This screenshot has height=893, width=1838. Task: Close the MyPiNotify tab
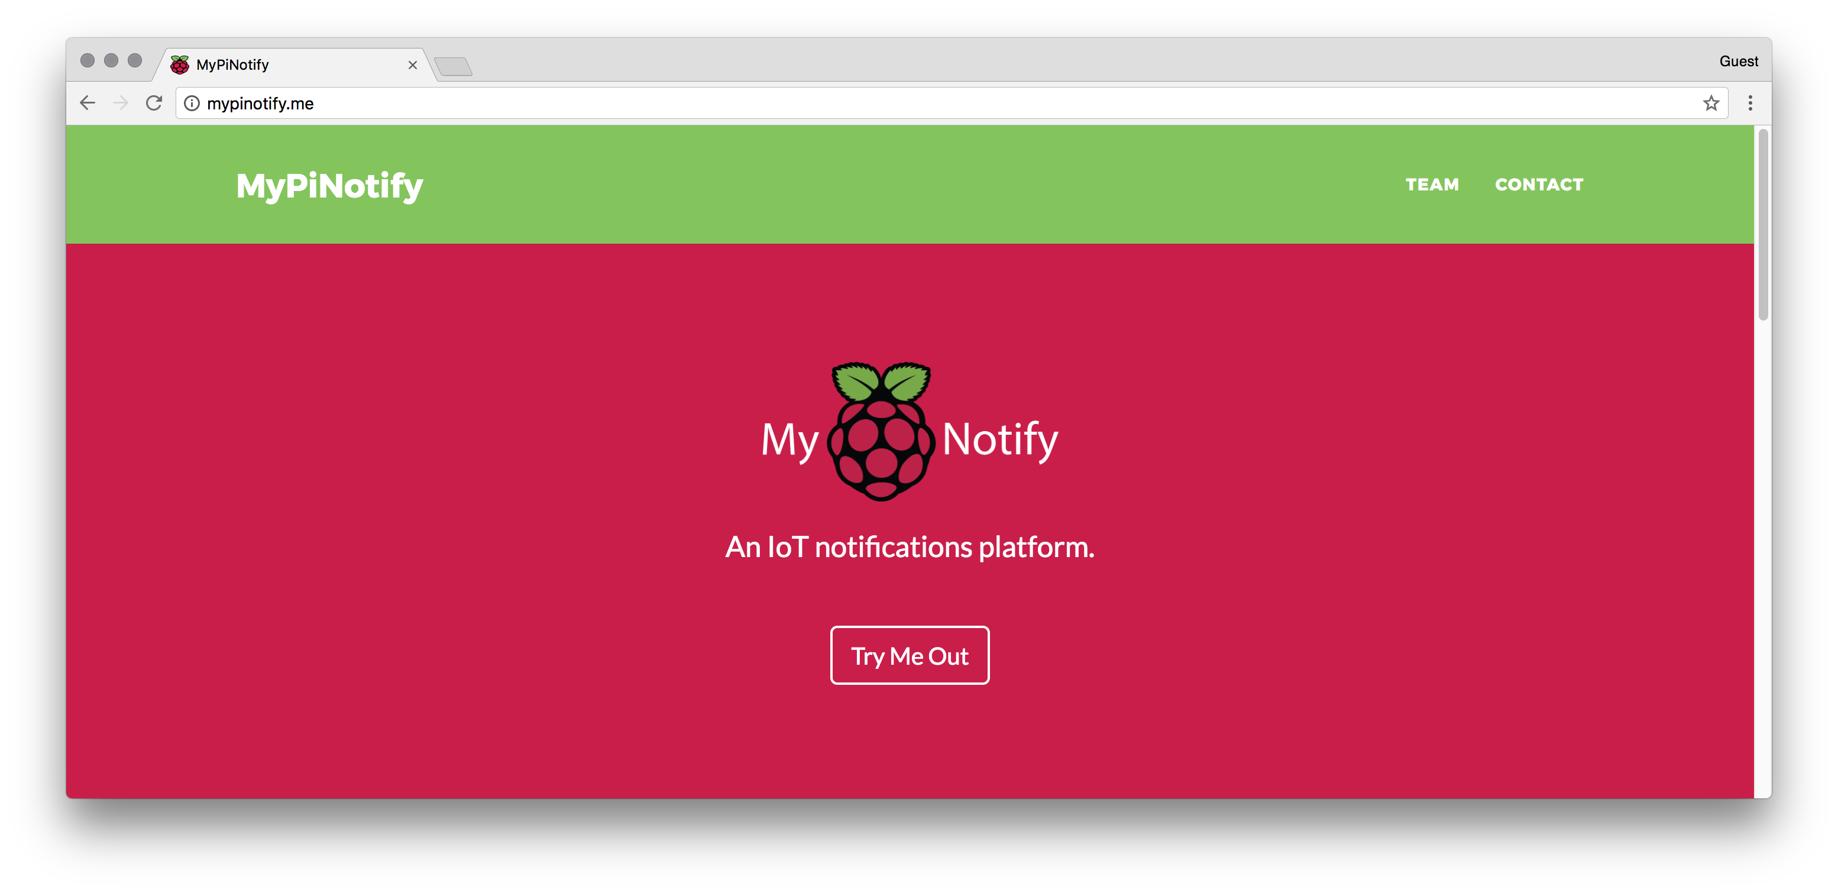coord(412,65)
